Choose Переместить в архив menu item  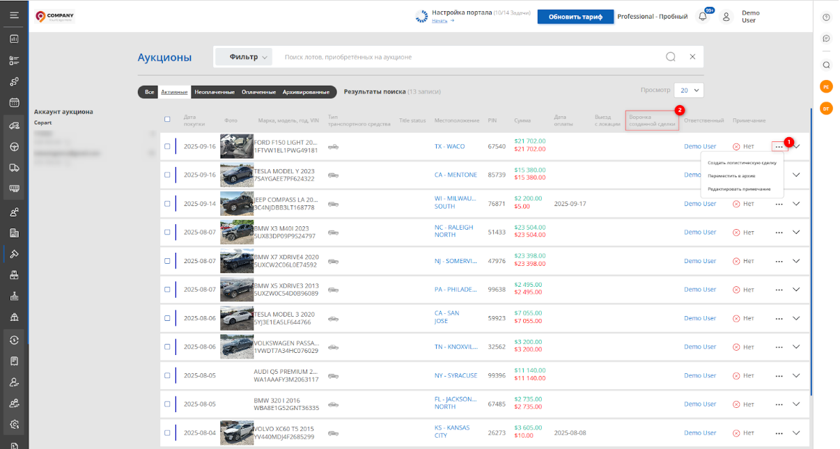click(731, 175)
